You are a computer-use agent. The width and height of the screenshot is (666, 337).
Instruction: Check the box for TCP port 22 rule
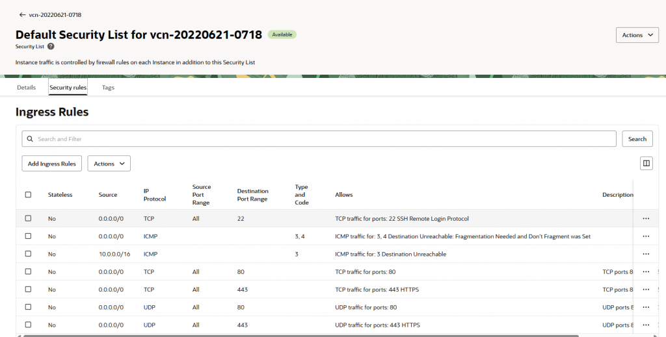(28, 219)
